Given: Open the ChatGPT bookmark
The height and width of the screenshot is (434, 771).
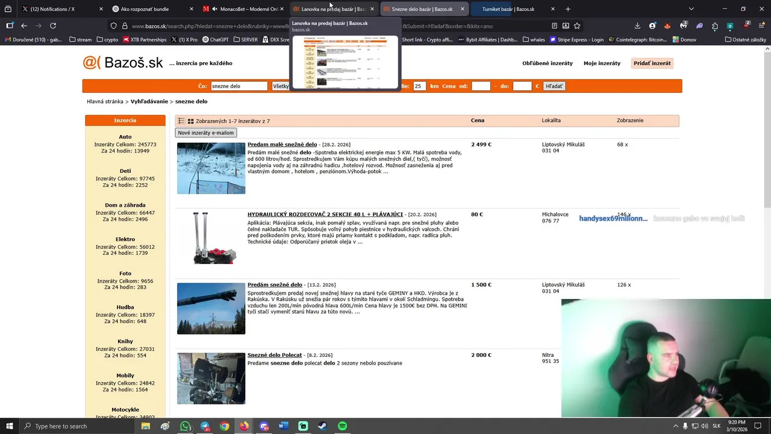Looking at the screenshot, I should 215,40.
